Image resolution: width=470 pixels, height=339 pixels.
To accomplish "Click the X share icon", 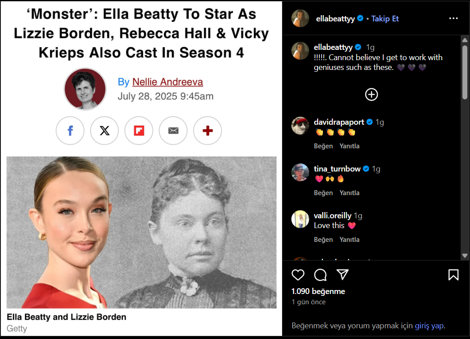I will [x=104, y=131].
